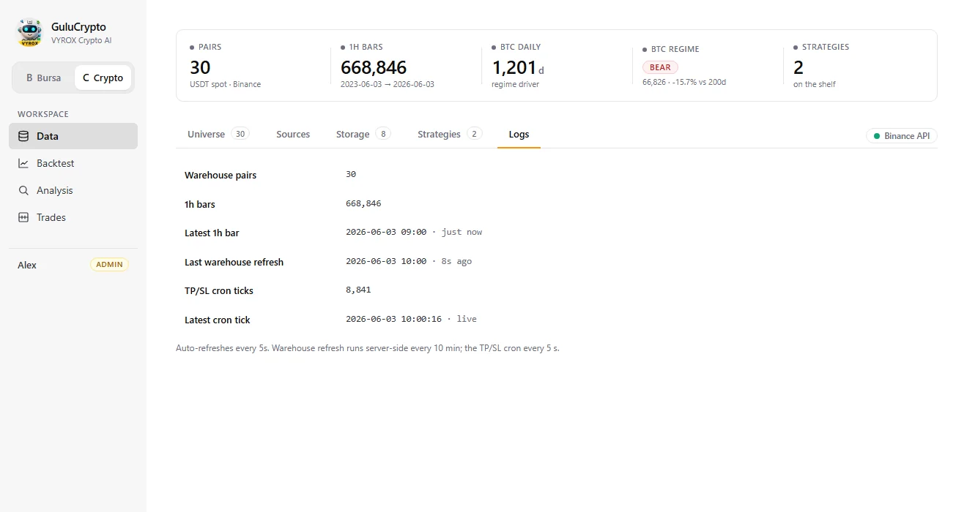This screenshot has height=512, width=967.
Task: Click the 'Last warehouse refresh' label
Action: click(x=234, y=262)
